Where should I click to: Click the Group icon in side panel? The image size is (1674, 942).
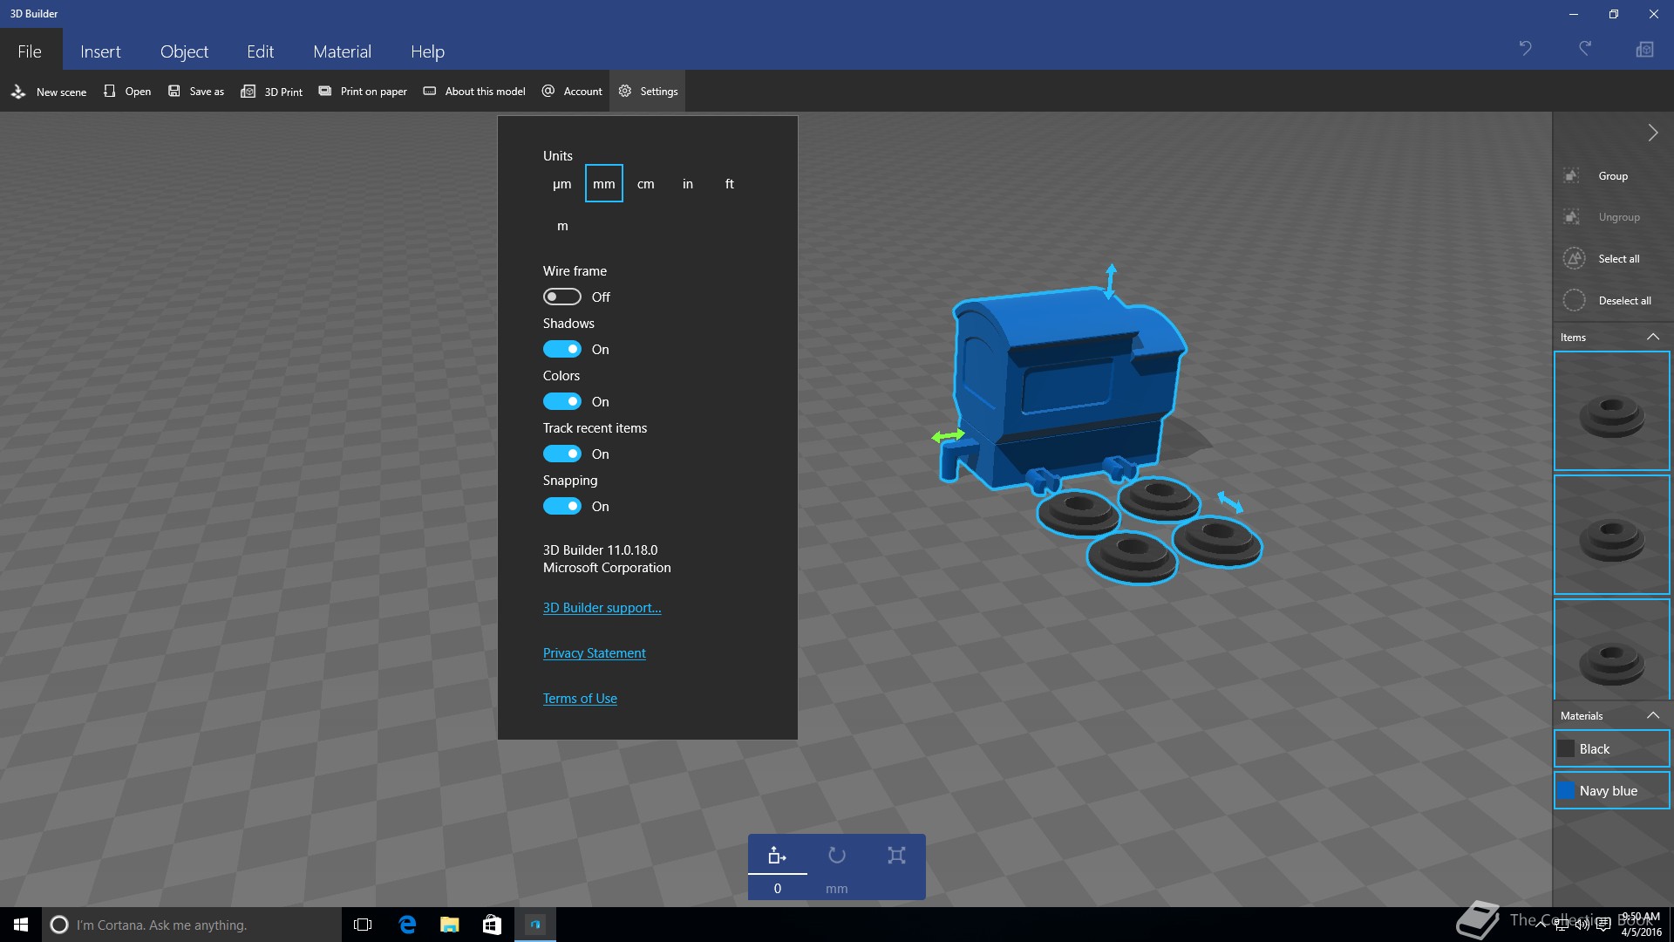click(x=1572, y=175)
